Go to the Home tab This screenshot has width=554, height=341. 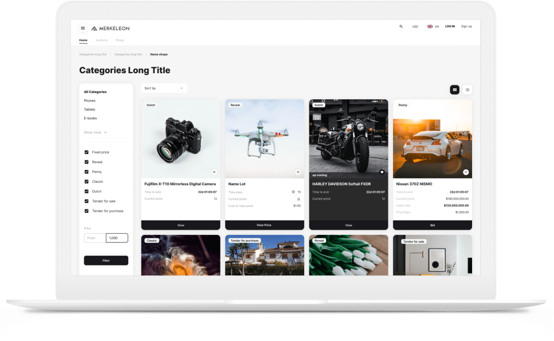point(83,40)
